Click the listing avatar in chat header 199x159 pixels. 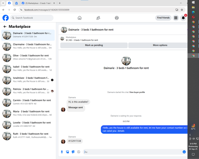tap(64, 30)
